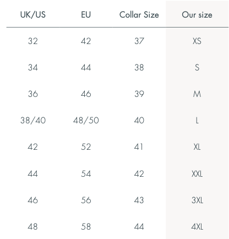Viewport: 229px width, 239px height.
Task: Click the 38/40 UK/US size cell
Action: coord(33,121)
